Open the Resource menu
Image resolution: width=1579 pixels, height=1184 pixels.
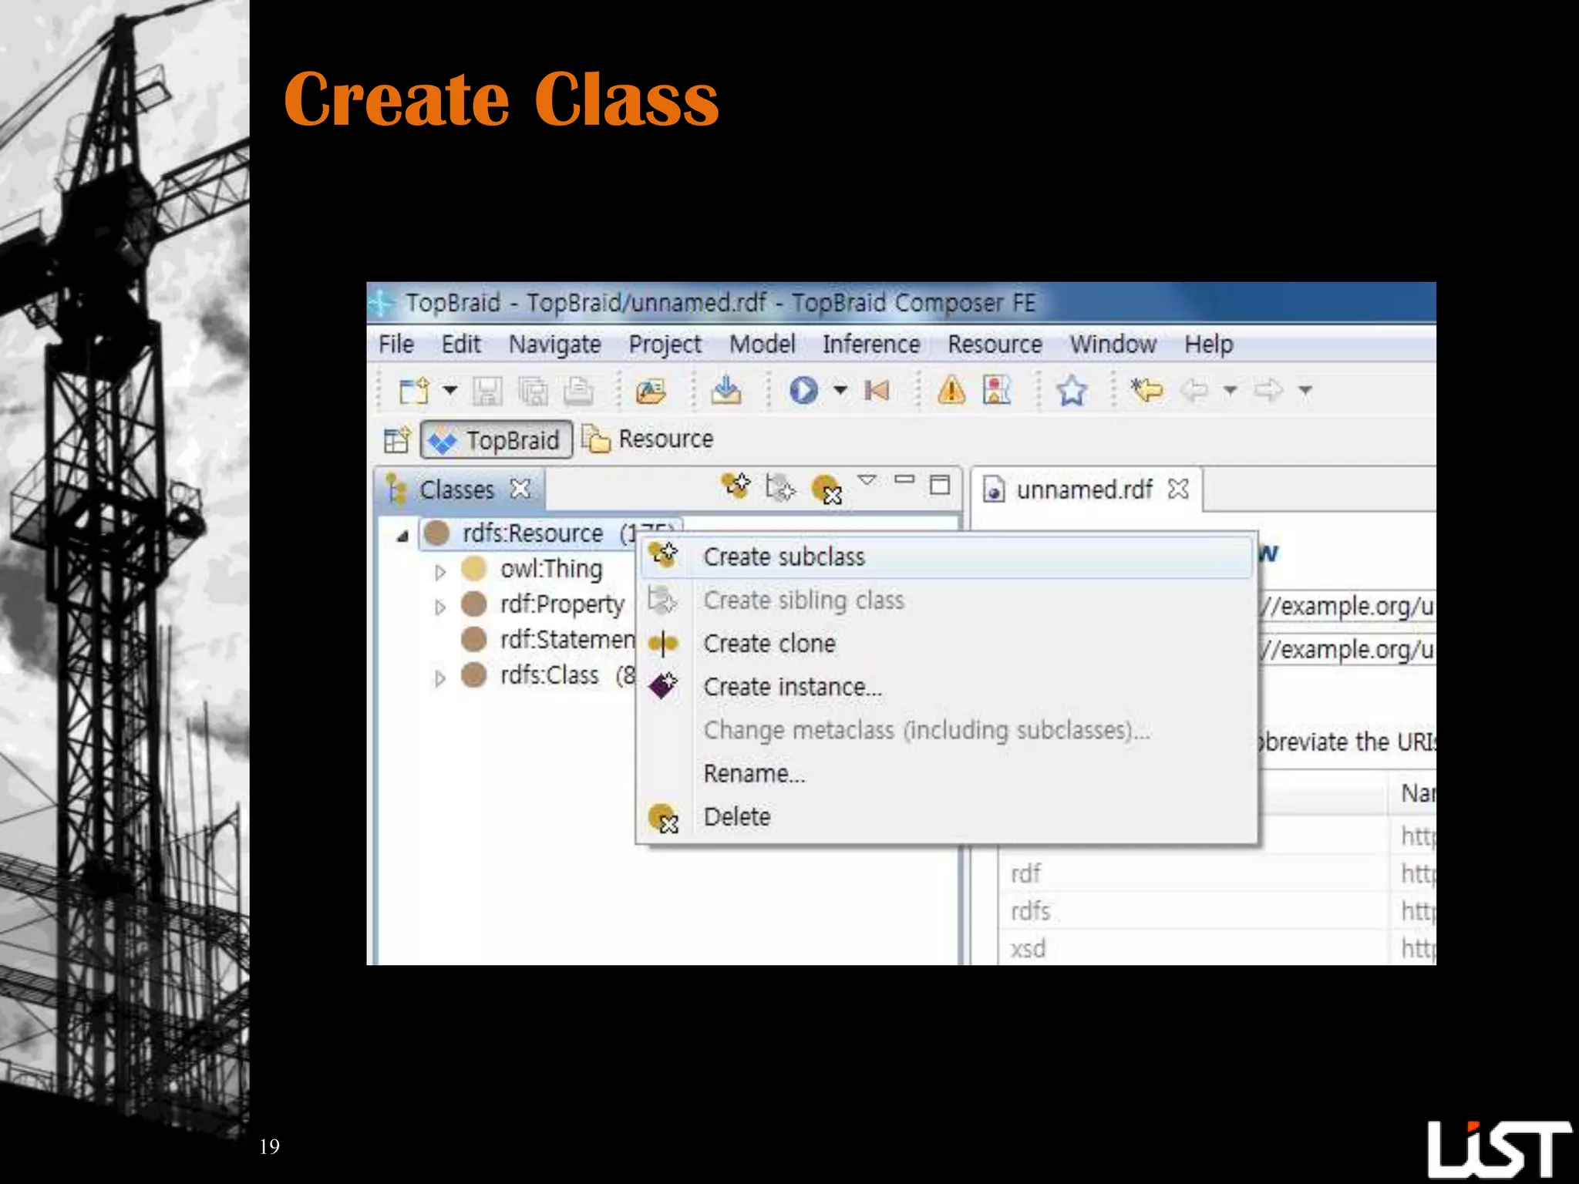995,344
